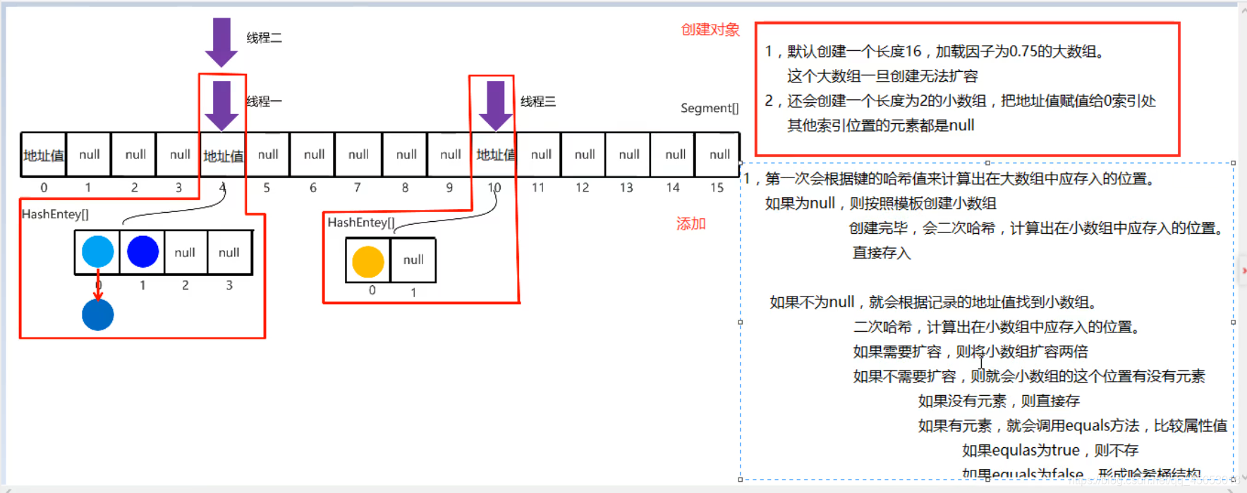This screenshot has height=493, width=1247.
Task: Click the line 这个大数组一旦创建无法扩容
Action: 882,76
